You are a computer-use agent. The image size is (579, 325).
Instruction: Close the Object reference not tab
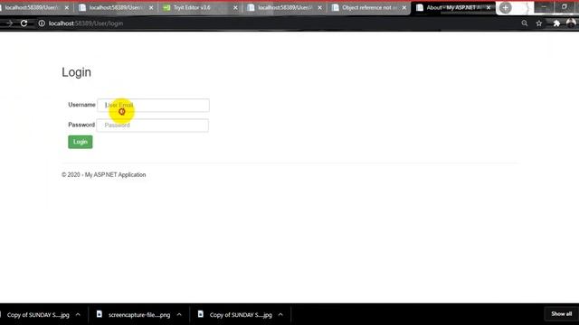click(x=404, y=8)
